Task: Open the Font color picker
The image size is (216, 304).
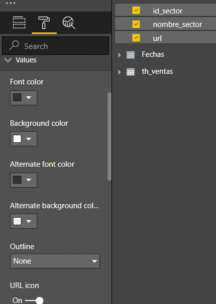Action: [23, 98]
